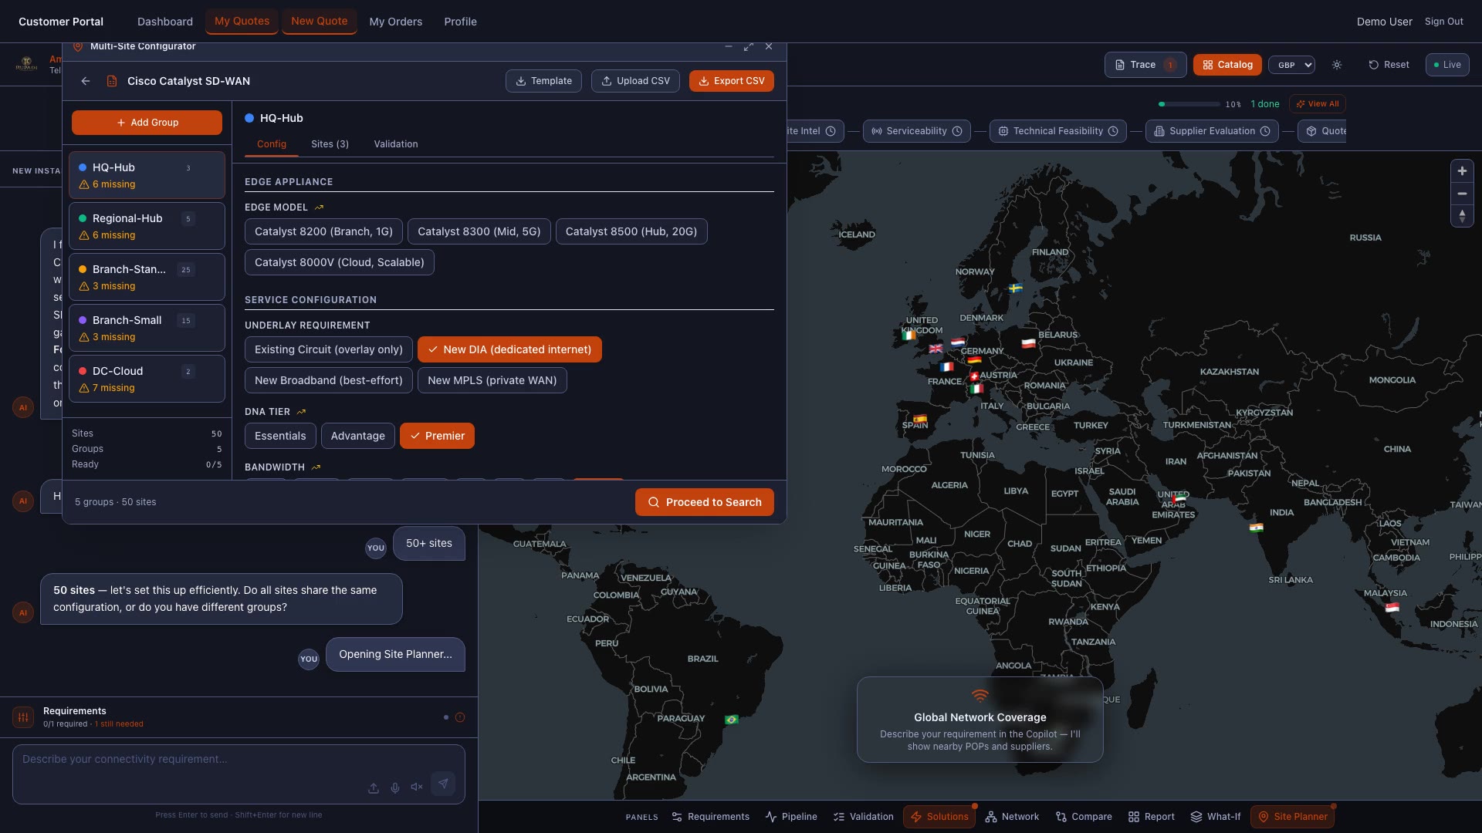Click the Sweden flag marker on the map
This screenshot has height=833, width=1482.
(1016, 288)
